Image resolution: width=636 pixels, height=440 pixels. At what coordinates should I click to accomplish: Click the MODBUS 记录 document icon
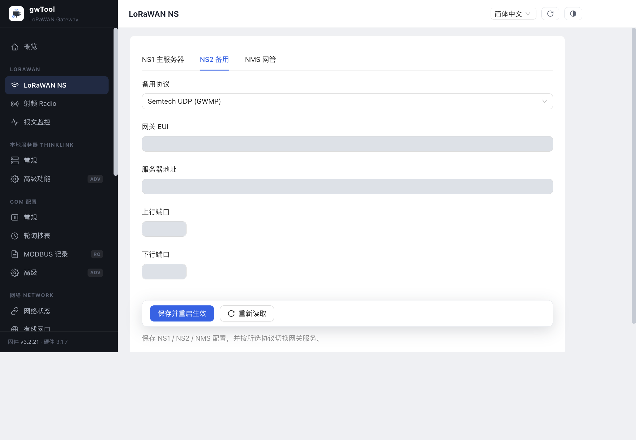(x=15, y=254)
